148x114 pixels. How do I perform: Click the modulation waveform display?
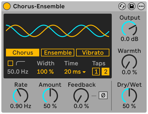click(58, 31)
